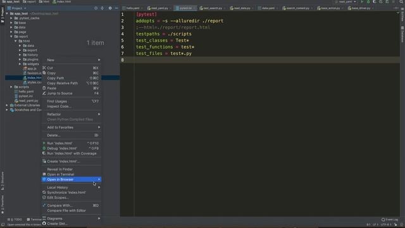The width and height of the screenshot is (405, 228).
Task: Expand the .pytest_cache folder
Action: coord(11,18)
